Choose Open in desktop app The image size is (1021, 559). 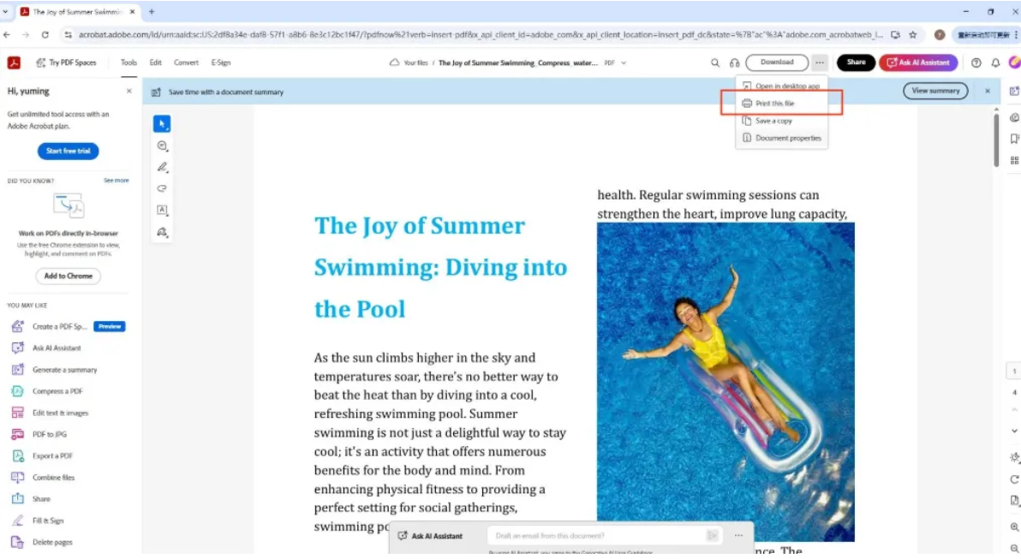tap(781, 86)
